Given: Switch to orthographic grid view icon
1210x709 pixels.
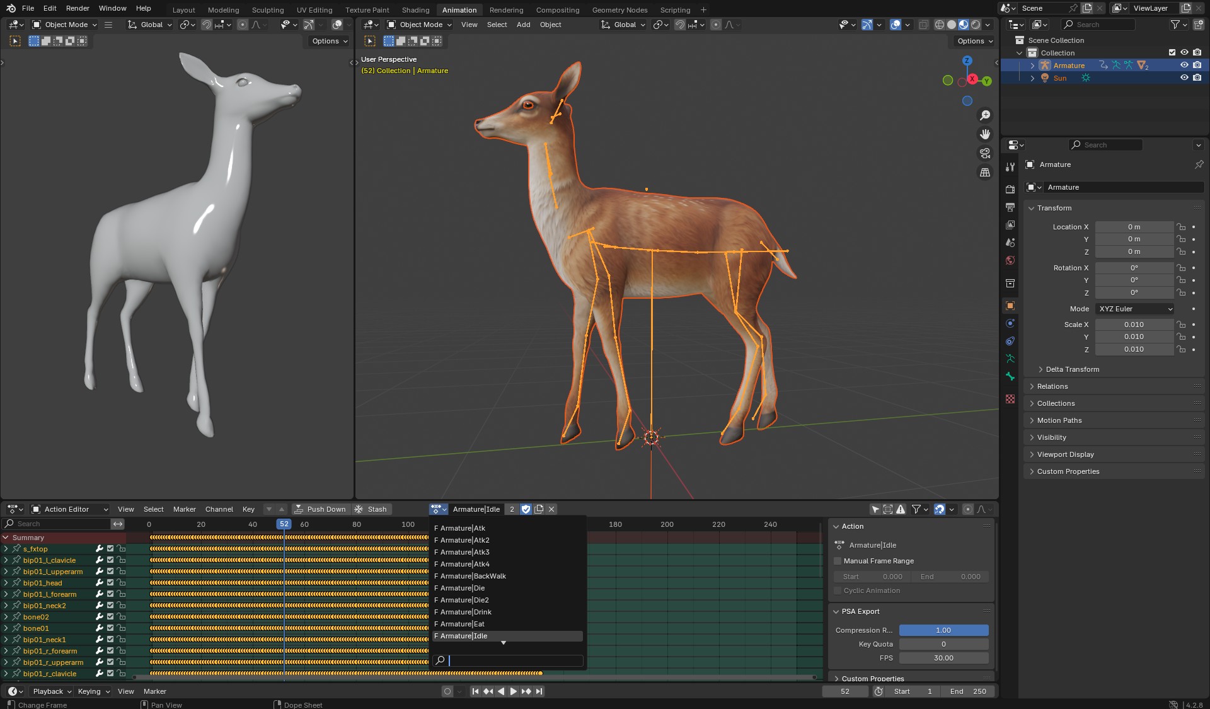Looking at the screenshot, I should 984,172.
